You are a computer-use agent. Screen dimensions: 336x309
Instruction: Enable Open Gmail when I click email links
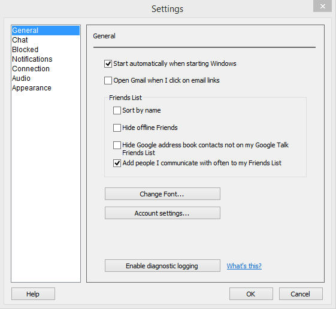pos(108,81)
